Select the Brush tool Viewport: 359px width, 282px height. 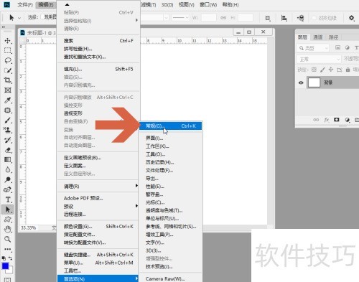click(8, 120)
